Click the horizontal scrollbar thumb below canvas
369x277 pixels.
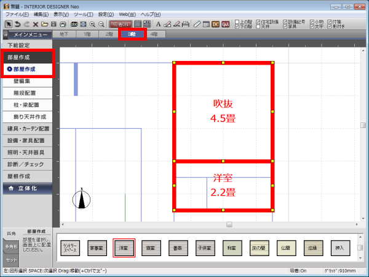coord(229,224)
